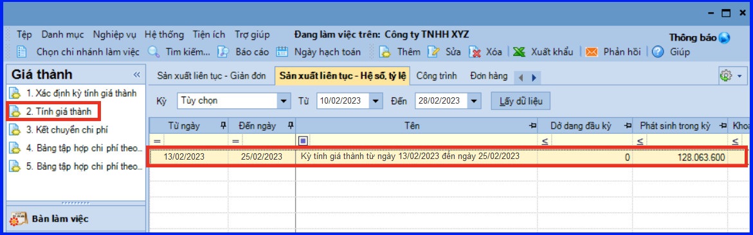Open the Tệp menu
The image size is (753, 235).
point(24,35)
